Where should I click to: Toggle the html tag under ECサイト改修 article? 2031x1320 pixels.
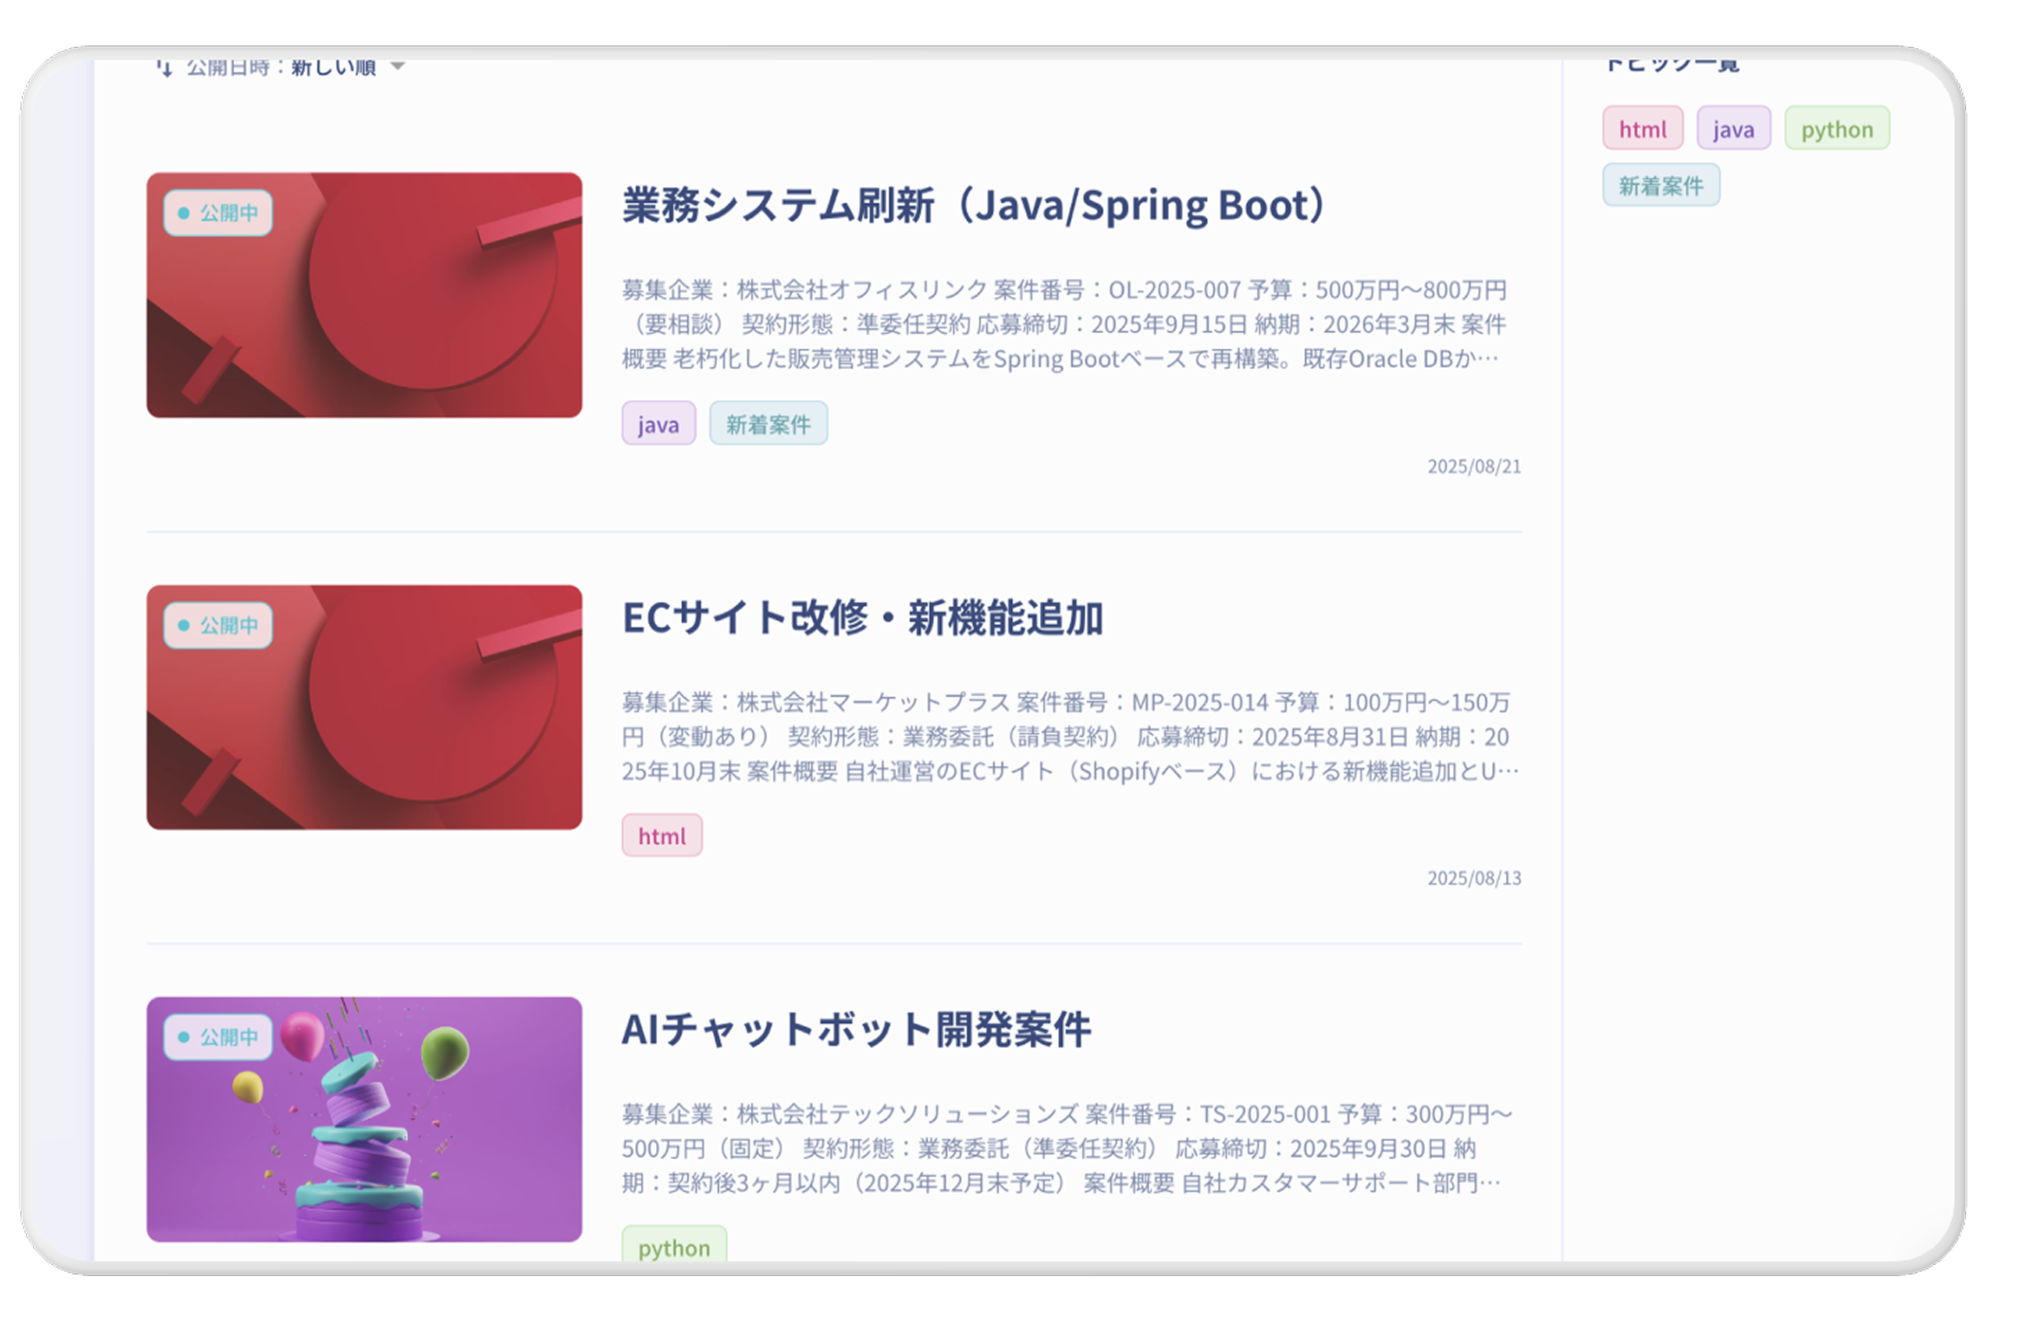click(x=661, y=835)
